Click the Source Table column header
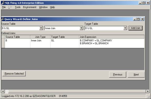The width and height of the screenshot is (151, 99). [18, 37]
